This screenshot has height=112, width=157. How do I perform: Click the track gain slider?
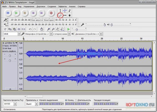[x=10, y=56]
